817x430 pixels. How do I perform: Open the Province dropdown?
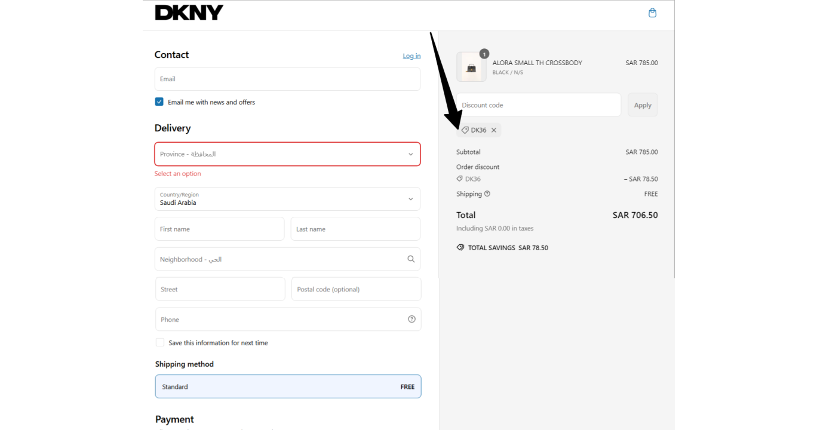click(x=287, y=154)
